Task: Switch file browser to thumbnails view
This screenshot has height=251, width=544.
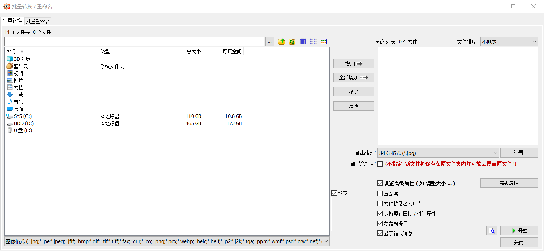Action: point(324,41)
